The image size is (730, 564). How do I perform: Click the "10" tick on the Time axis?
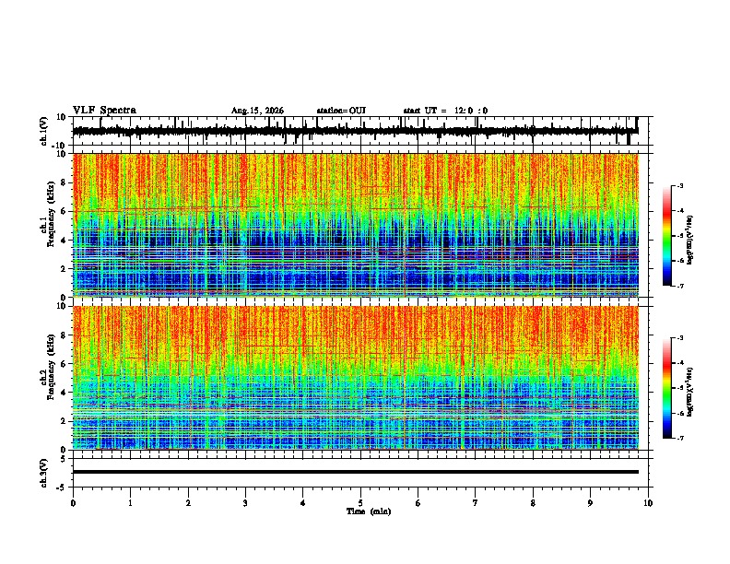tap(648, 503)
